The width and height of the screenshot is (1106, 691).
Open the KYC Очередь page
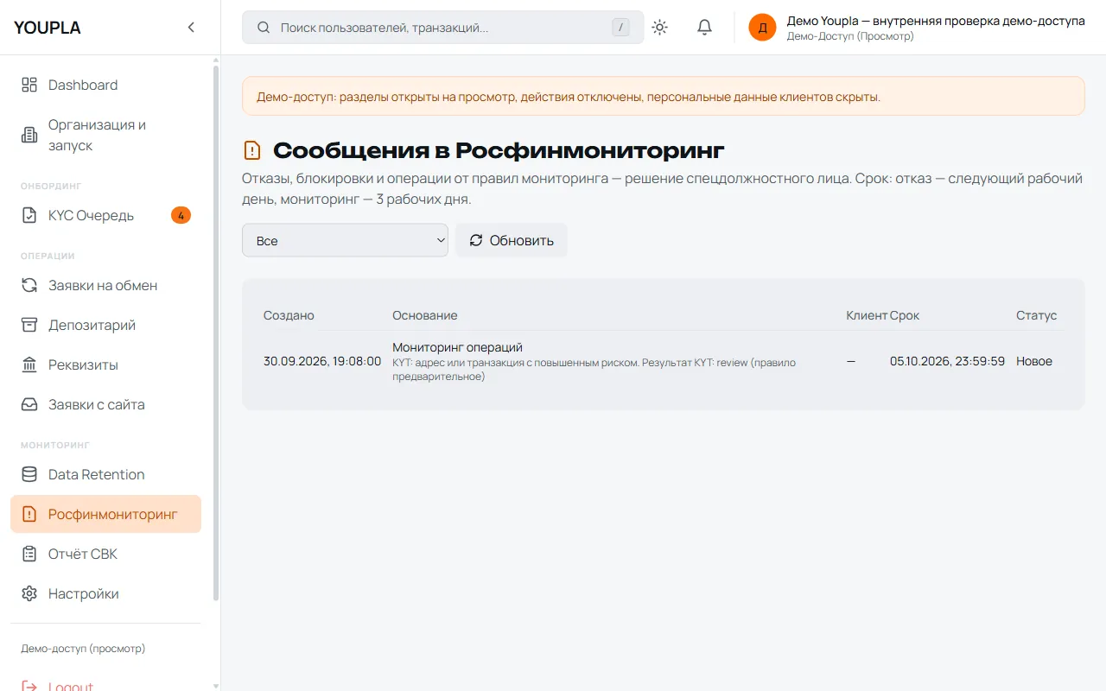(105, 215)
